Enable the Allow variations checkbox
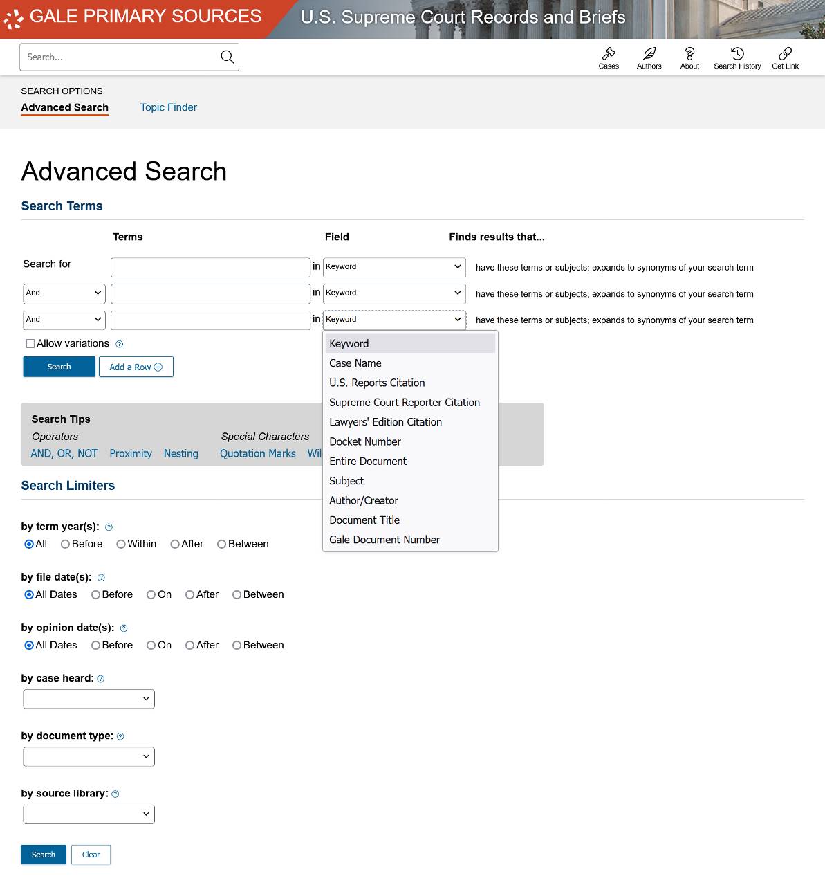 (30, 343)
